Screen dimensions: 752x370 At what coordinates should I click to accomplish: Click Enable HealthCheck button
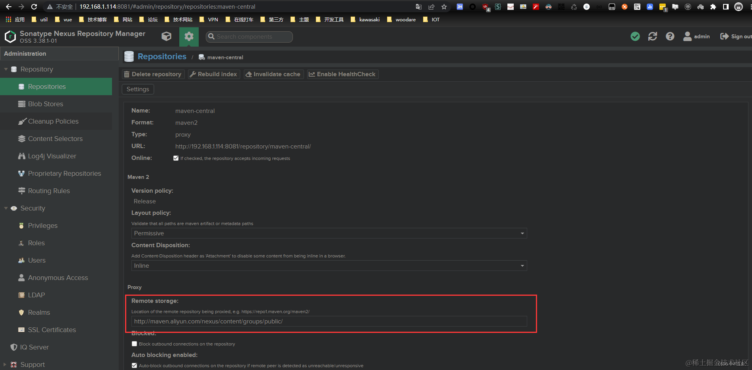coord(343,74)
